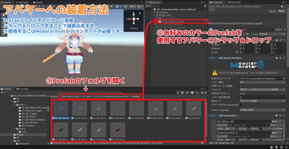The image size is (289, 149).
Task: Select the Camera object in Hierarchy
Action: coord(163,12)
